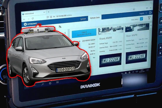This screenshot has width=162, height=108.
Task: Click the Front ANPR heading
Action: 106,38
